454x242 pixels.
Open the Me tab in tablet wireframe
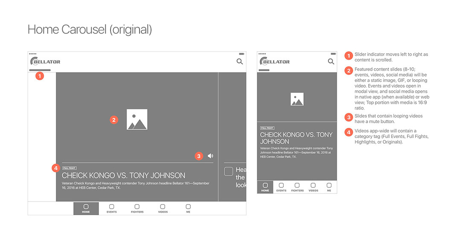tap(188, 208)
